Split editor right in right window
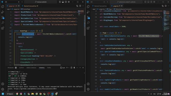Image resolution: width=171 pixels, height=96 pixels. pos(166,6)
